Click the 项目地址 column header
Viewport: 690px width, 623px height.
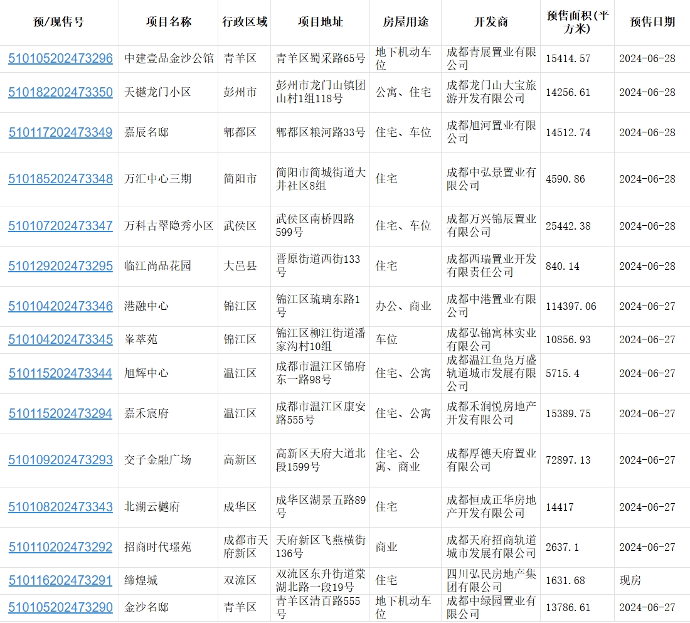320,22
